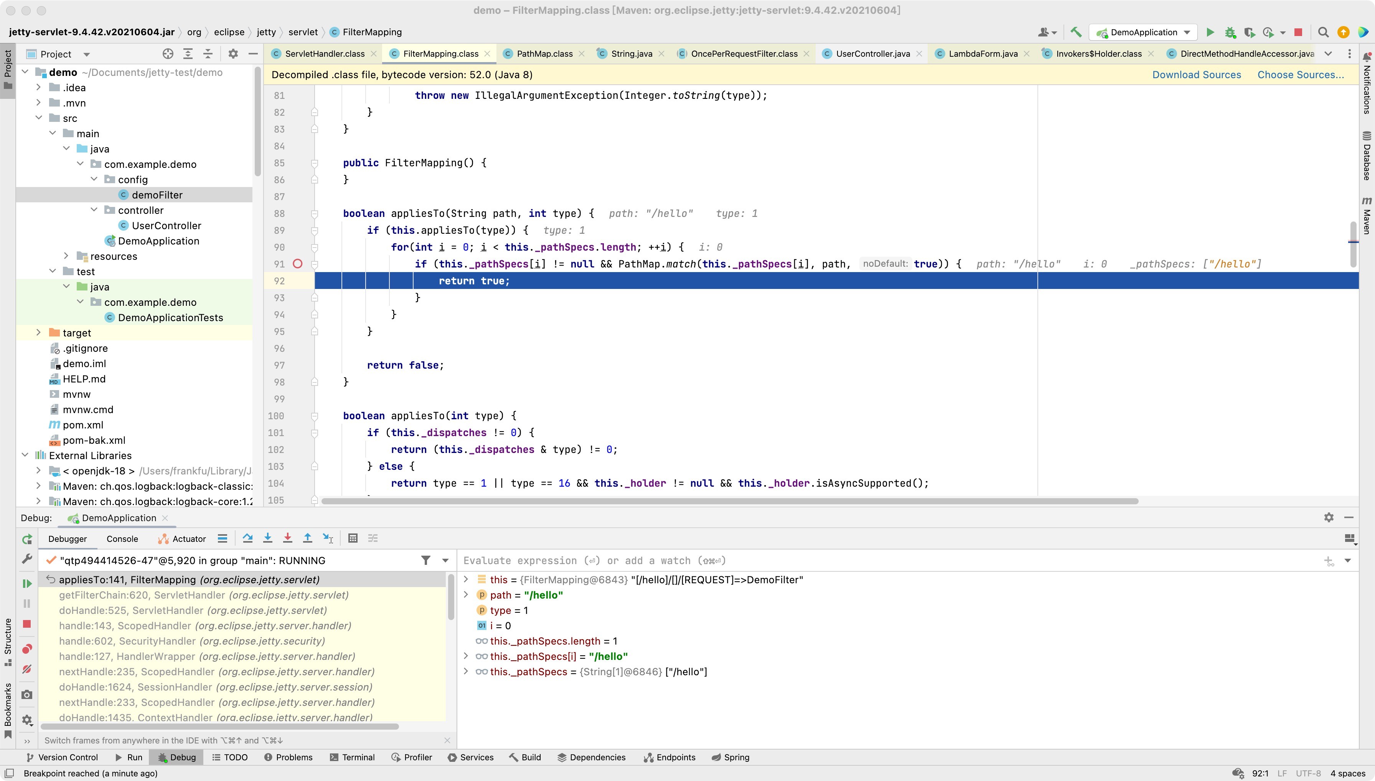Viewport: 1375px width, 781px height.
Task: Open Version Control tool window
Action: tap(62, 757)
